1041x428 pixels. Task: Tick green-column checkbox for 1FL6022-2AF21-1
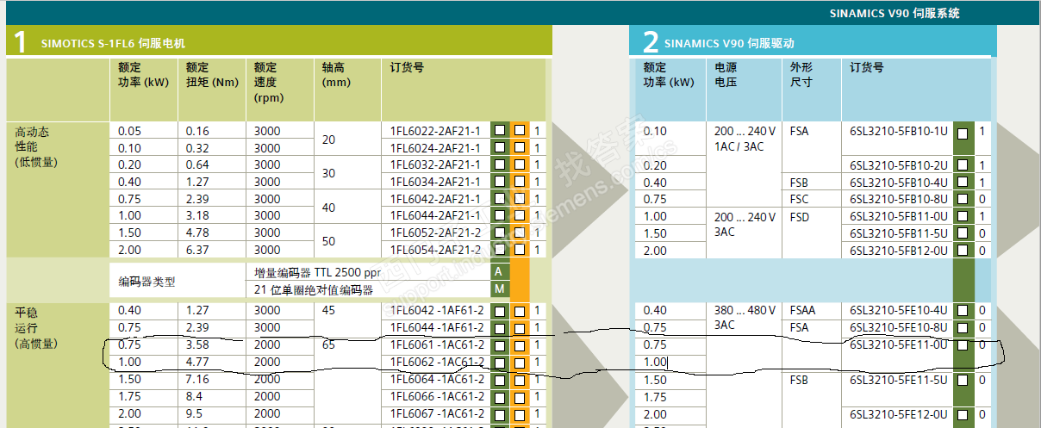(x=499, y=130)
